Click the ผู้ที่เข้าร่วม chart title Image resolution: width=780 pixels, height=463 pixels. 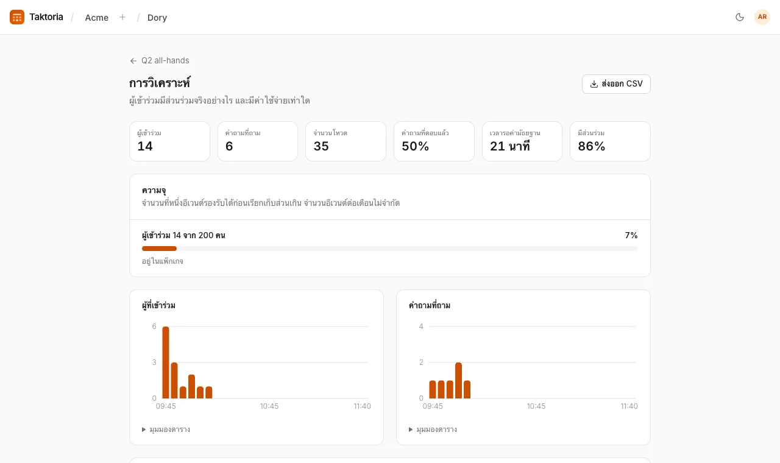(158, 306)
